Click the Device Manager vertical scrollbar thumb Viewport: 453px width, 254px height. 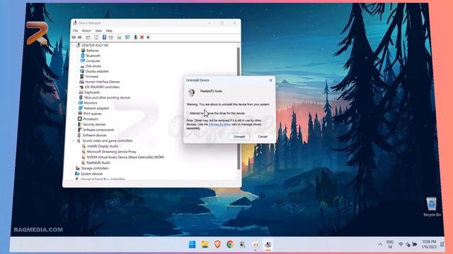tap(239, 108)
